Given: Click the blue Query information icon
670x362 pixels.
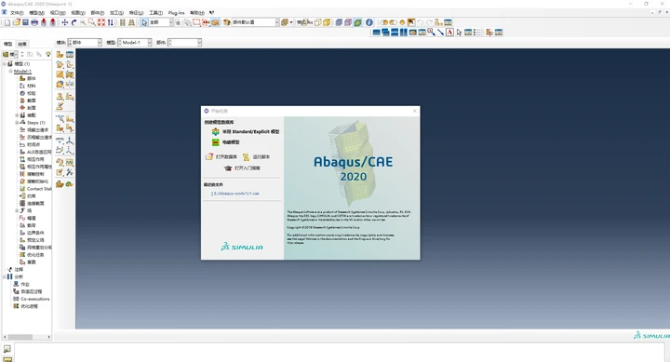Looking at the screenshot, I should [x=369, y=22].
